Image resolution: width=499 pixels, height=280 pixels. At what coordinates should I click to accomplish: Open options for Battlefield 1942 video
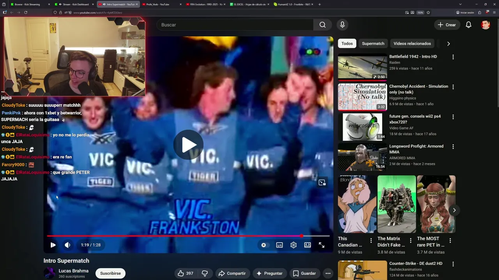pos(453,57)
